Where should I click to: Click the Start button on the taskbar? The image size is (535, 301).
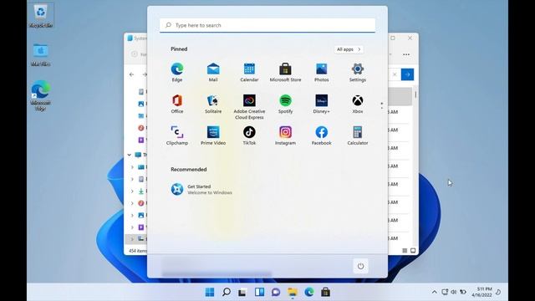(x=210, y=292)
